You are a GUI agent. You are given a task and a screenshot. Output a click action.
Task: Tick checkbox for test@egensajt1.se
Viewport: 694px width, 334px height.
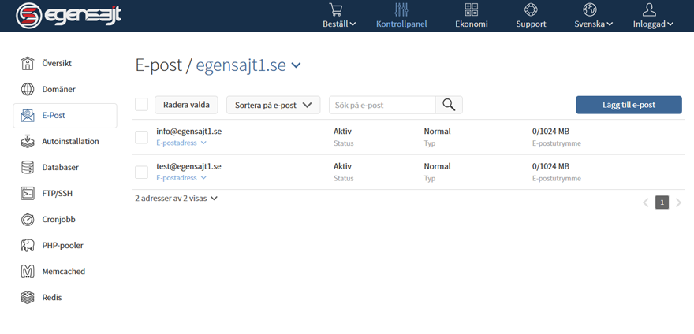click(141, 172)
